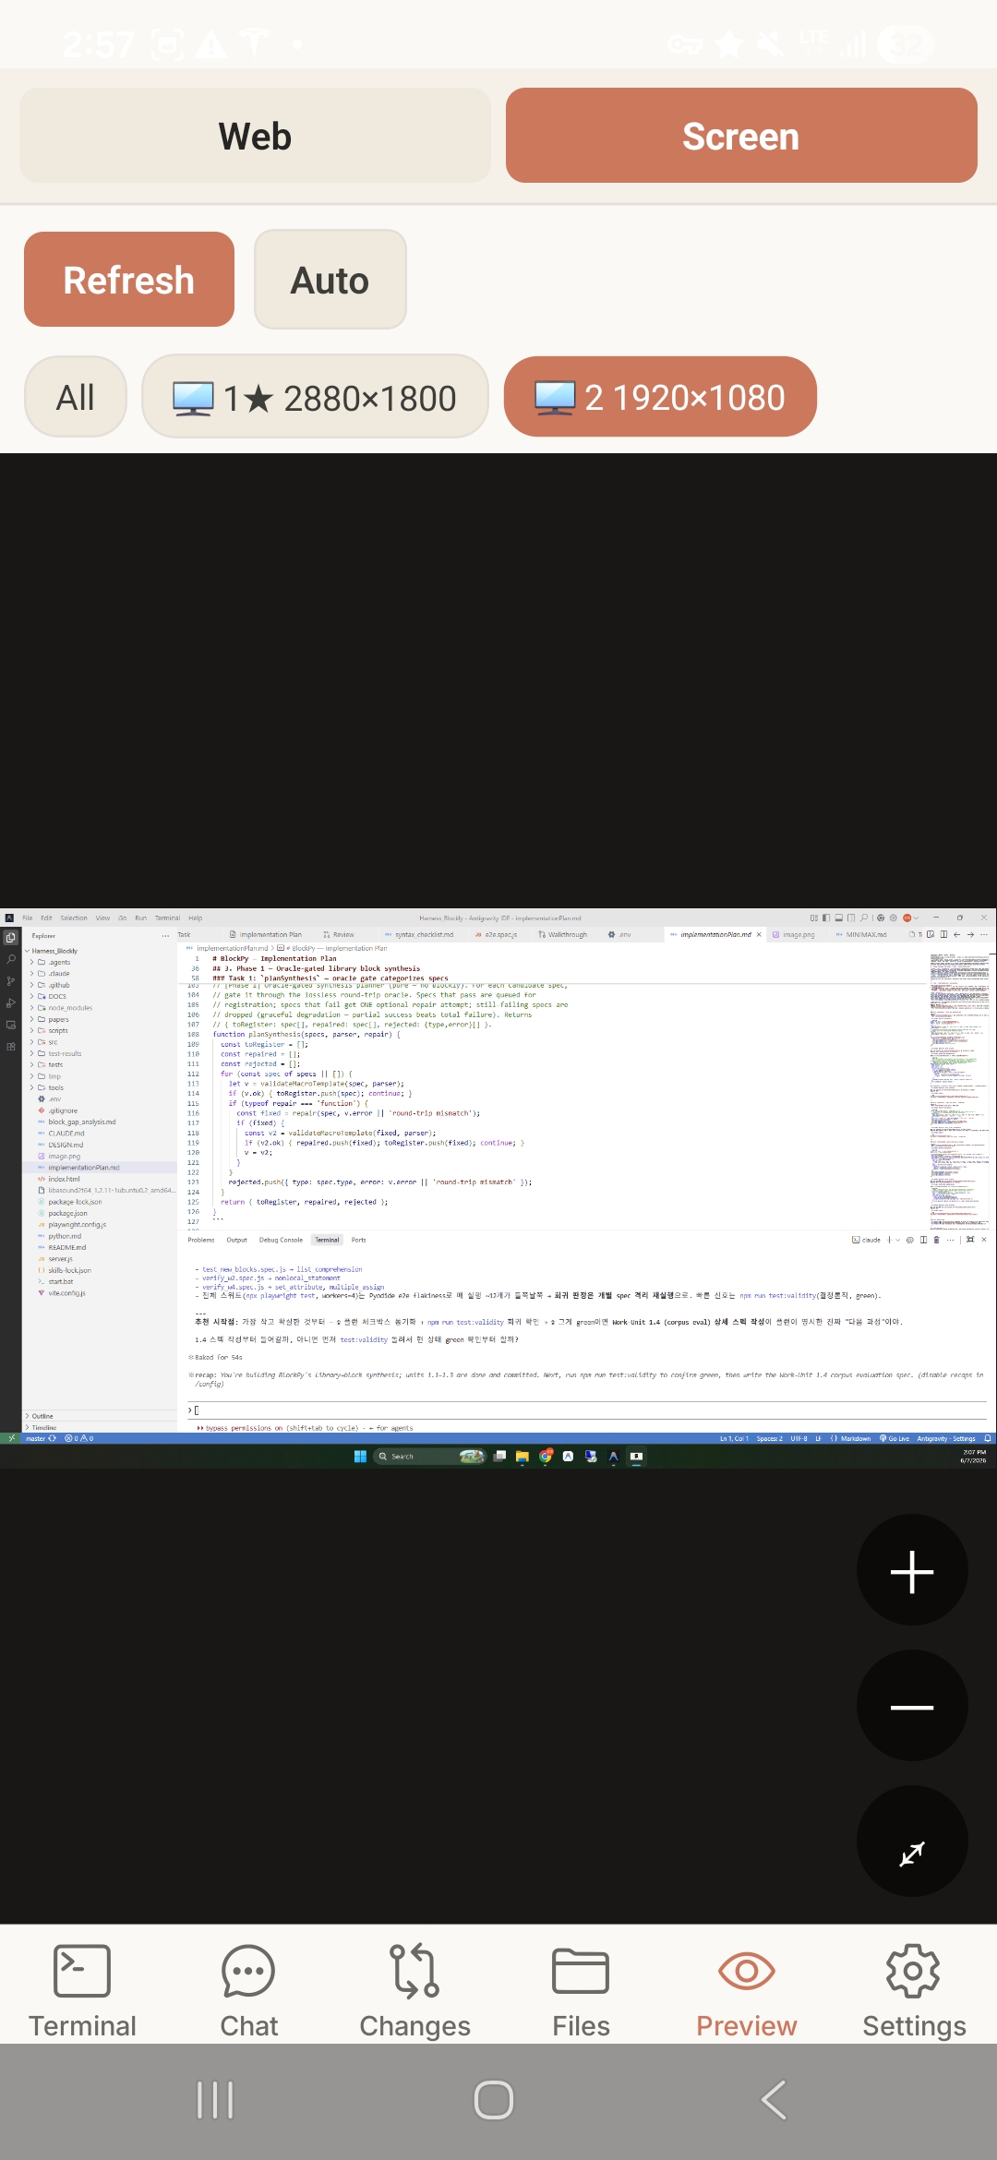The width and height of the screenshot is (997, 2160).
Task: Click the Extensions icon in IDE activity bar
Action: (11, 1047)
